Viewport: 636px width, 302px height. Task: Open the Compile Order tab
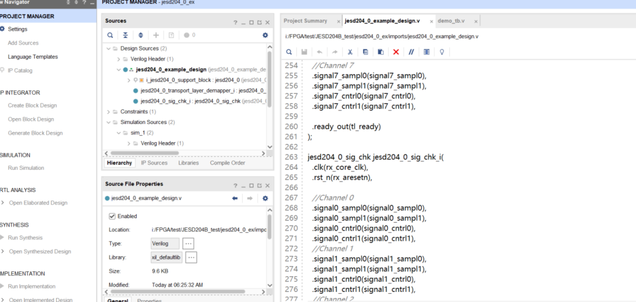[227, 163]
